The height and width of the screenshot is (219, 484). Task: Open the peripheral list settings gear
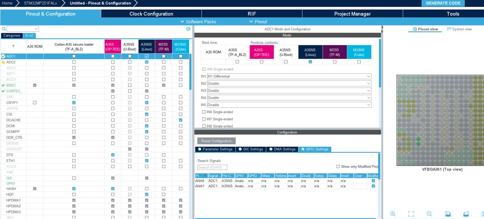point(188,29)
